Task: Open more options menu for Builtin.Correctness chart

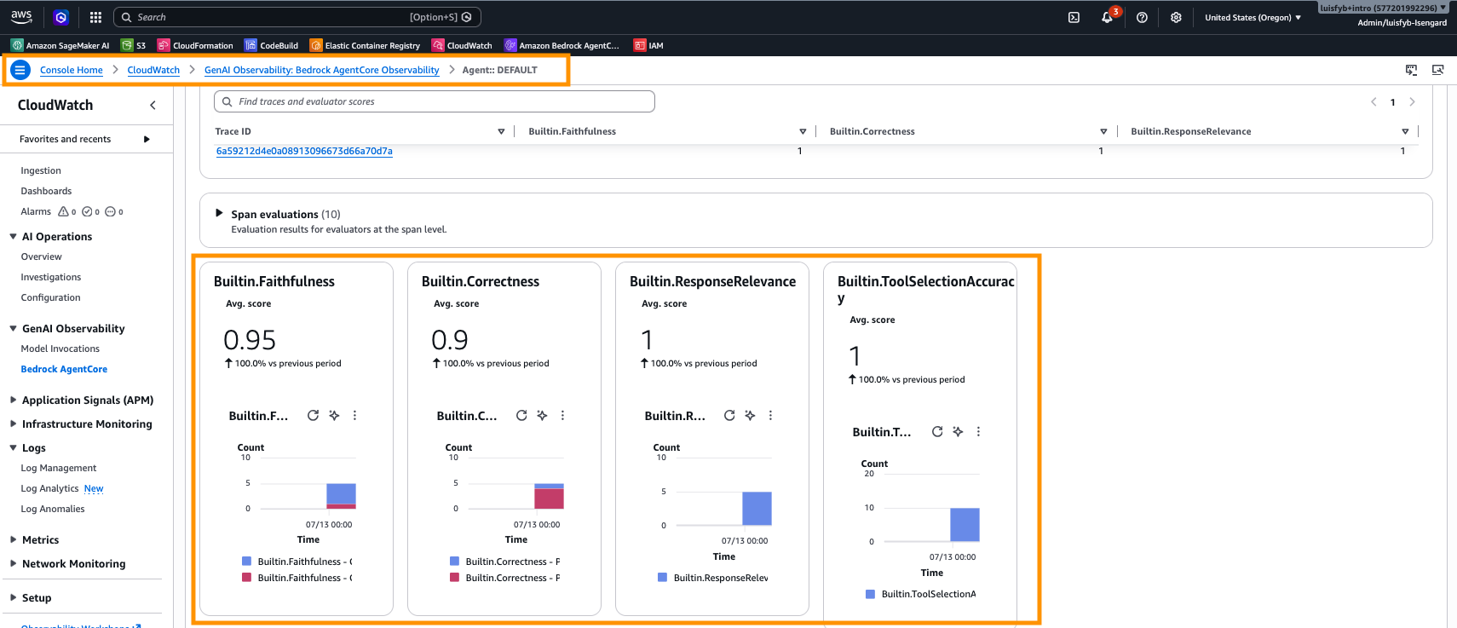Action: 562,415
